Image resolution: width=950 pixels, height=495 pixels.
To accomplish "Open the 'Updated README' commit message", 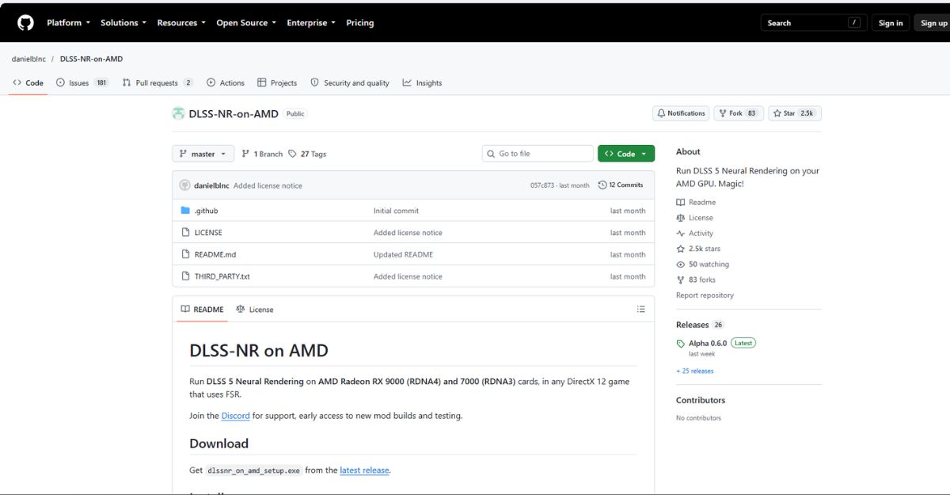I will tap(403, 255).
